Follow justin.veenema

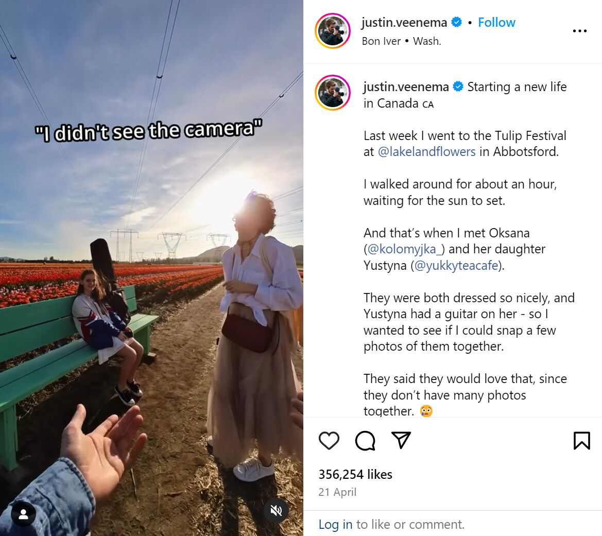pos(496,22)
